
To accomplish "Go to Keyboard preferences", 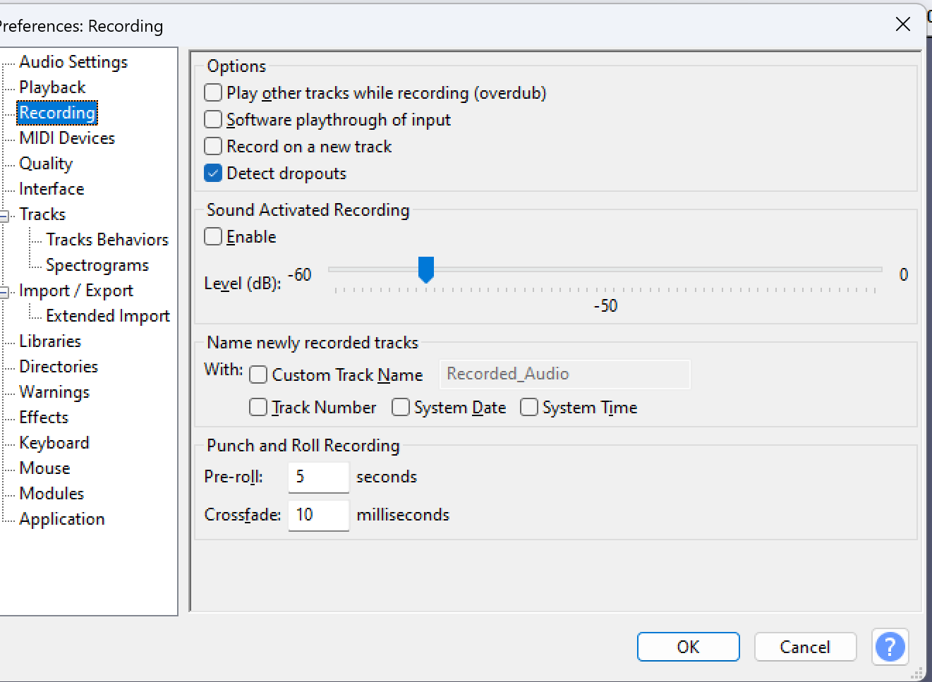I will coord(54,443).
